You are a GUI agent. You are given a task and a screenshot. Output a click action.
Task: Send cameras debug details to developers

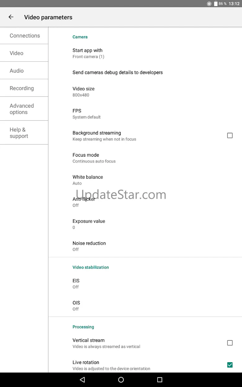pos(118,73)
